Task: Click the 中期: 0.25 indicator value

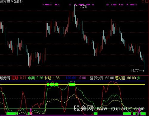Action: click(35, 78)
